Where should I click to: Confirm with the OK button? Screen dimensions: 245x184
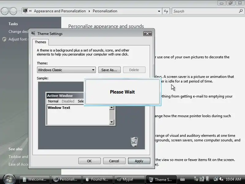(x=89, y=161)
